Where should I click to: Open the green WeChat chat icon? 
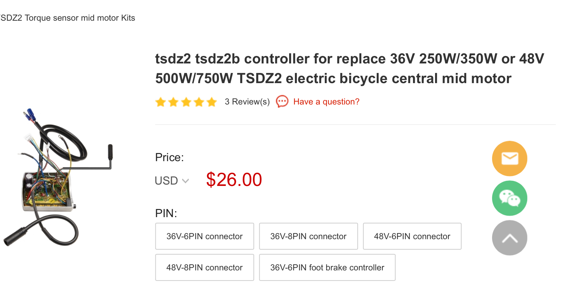[x=509, y=198]
